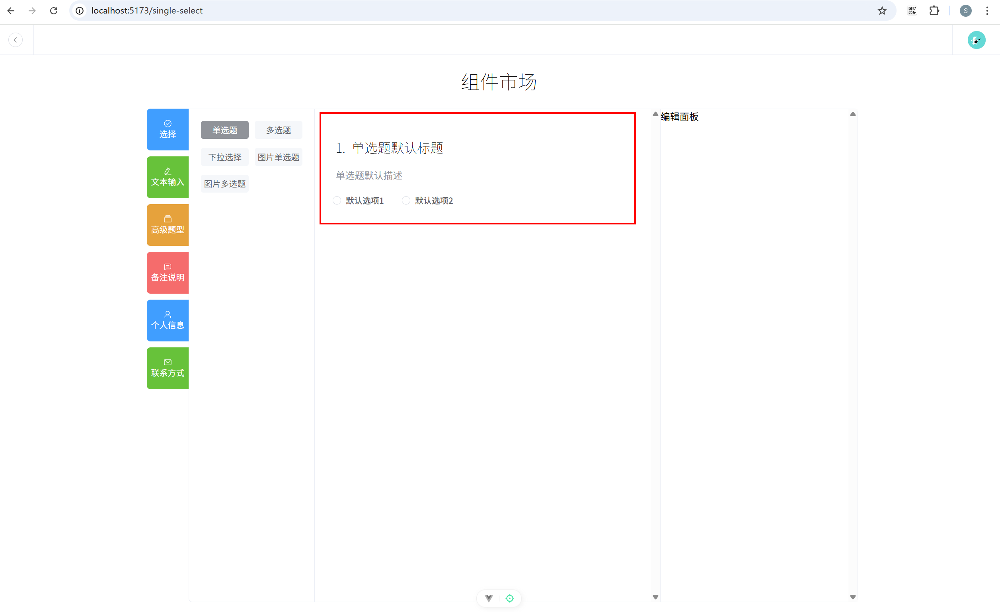Open the user avatar in the top right
This screenshot has height=612, width=1000.
coord(976,40)
